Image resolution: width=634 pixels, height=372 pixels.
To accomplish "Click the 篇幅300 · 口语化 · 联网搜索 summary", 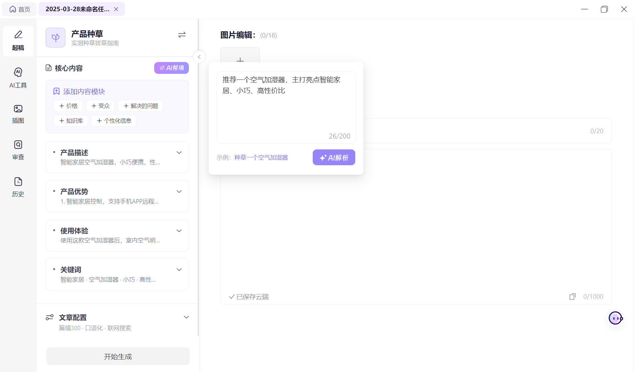I will point(95,328).
